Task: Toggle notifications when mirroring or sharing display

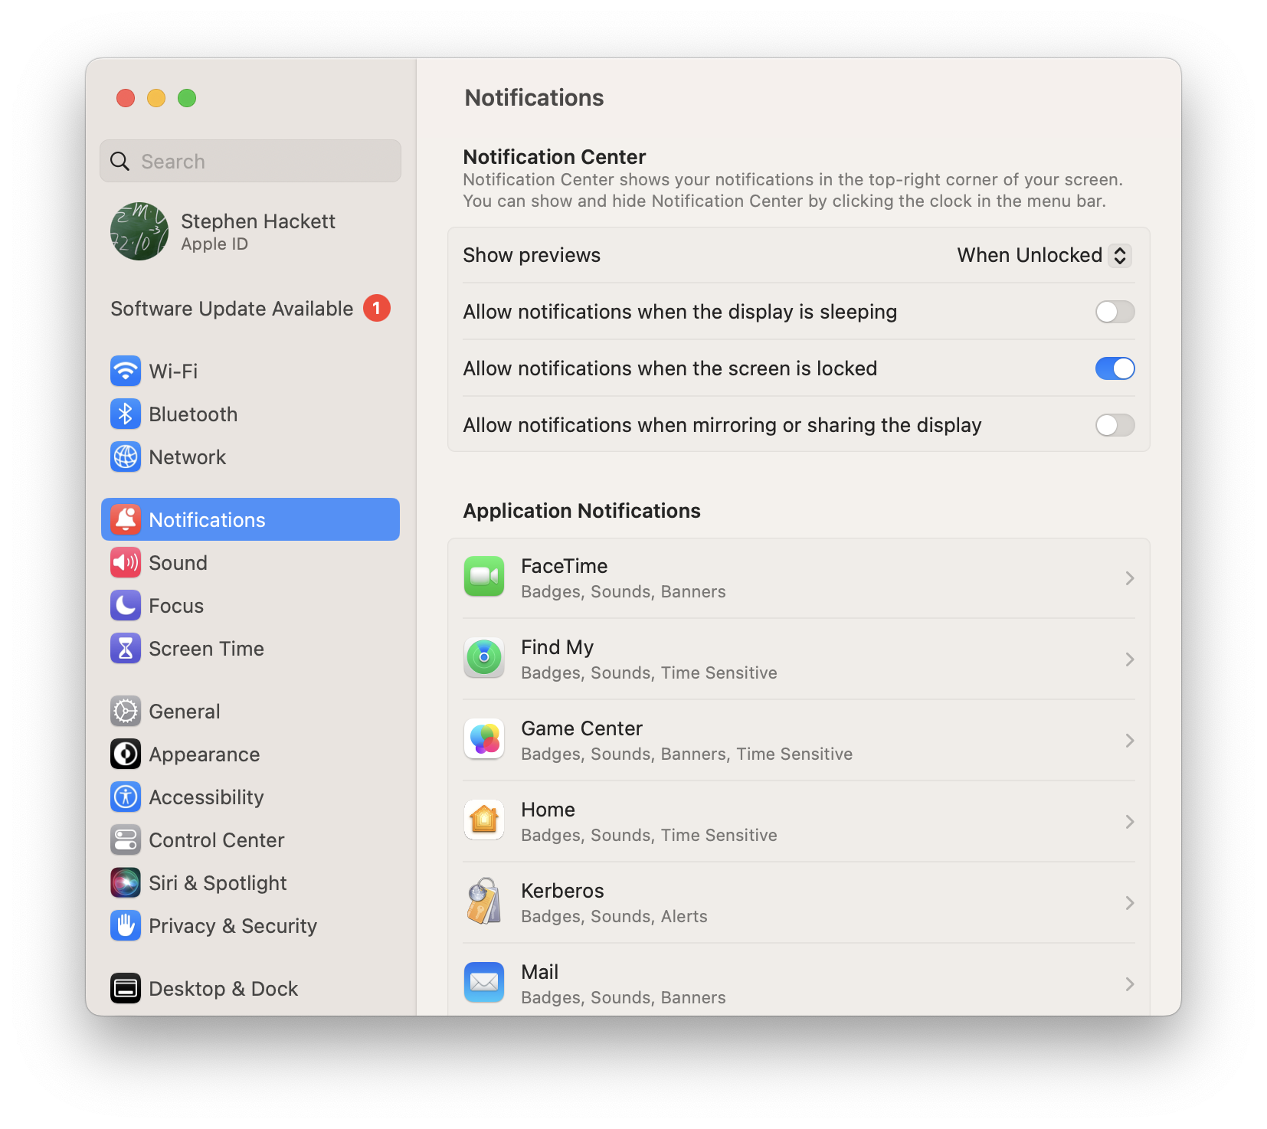Action: point(1115,425)
